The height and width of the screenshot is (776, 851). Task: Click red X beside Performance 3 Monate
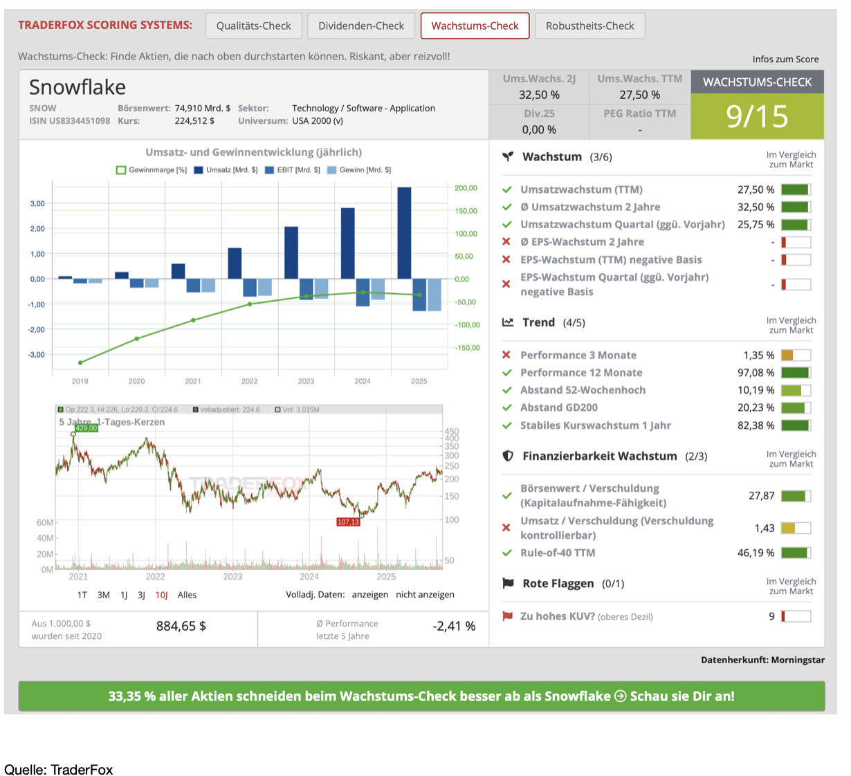click(506, 355)
